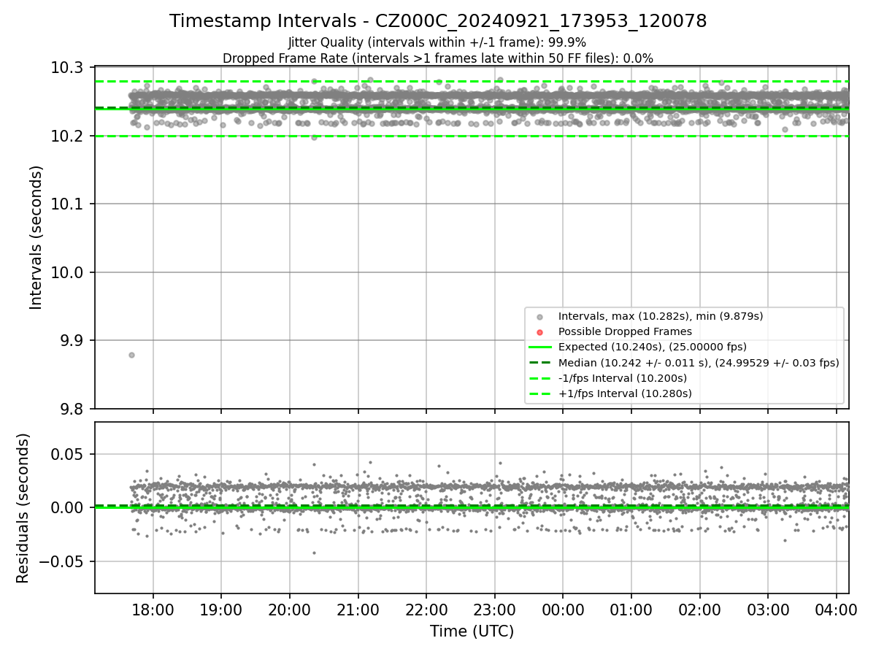This screenshot has width=876, height=657.
Task: Click the '-1/fps Interval (10.200s)' legend entry
Action: (623, 377)
